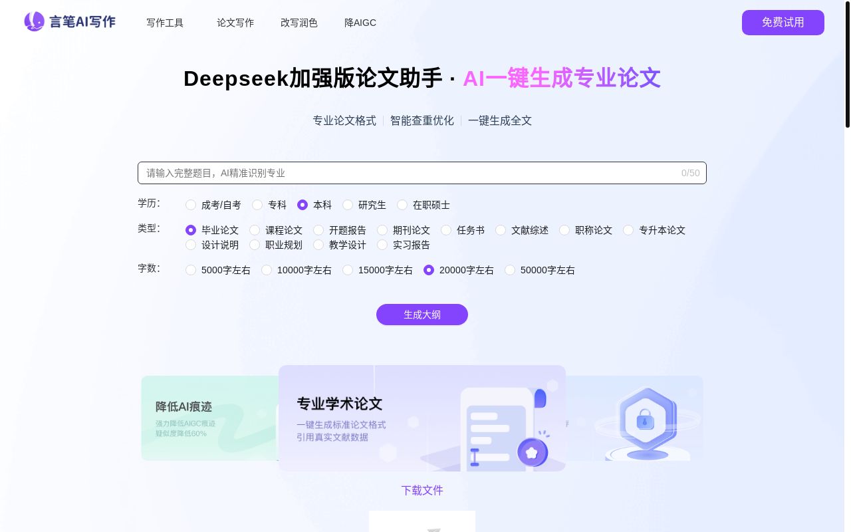
Task: Select the 研究生 education level option
Action: (x=348, y=205)
